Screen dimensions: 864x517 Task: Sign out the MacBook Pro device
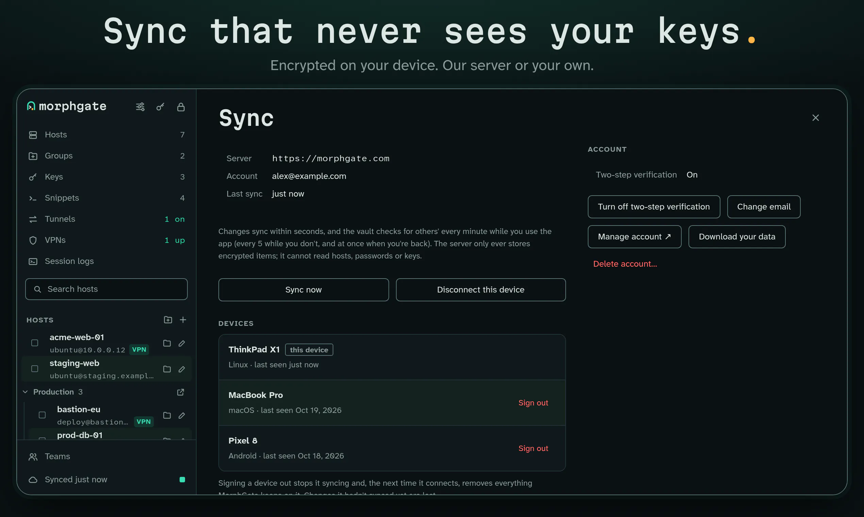point(533,403)
